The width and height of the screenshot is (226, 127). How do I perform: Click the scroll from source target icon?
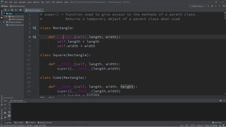point(12,10)
